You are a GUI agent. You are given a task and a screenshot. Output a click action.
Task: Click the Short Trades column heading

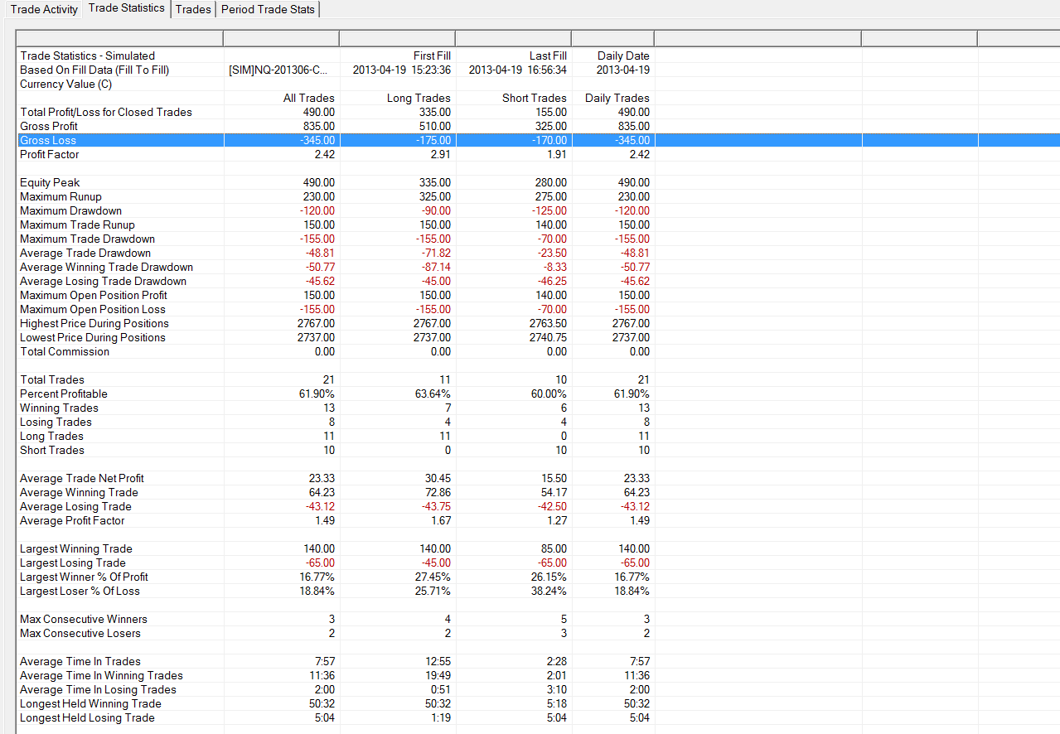point(535,99)
